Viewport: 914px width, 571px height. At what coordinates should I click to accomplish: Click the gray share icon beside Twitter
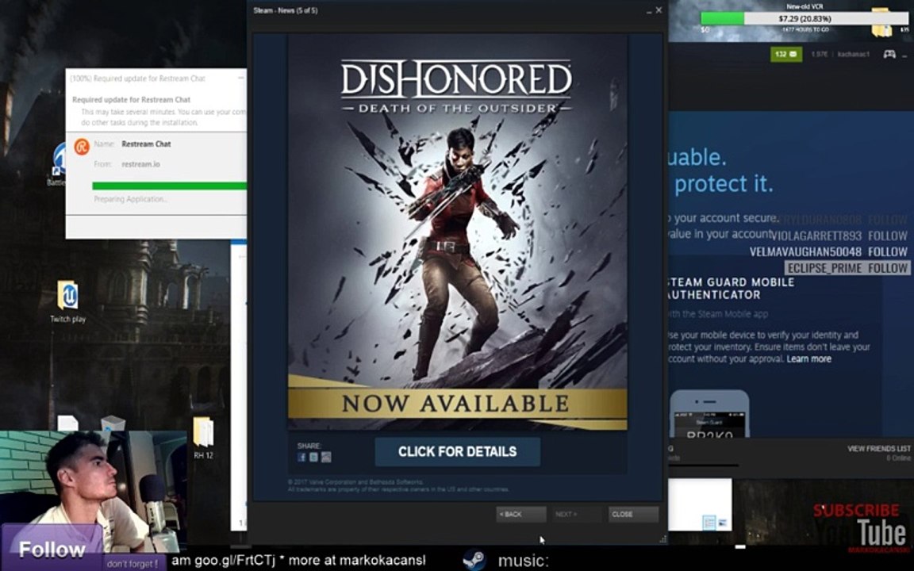[326, 458]
